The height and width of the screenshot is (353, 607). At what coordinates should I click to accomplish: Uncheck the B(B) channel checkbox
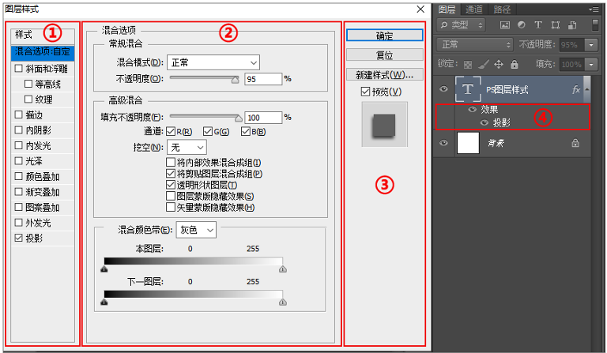[246, 131]
